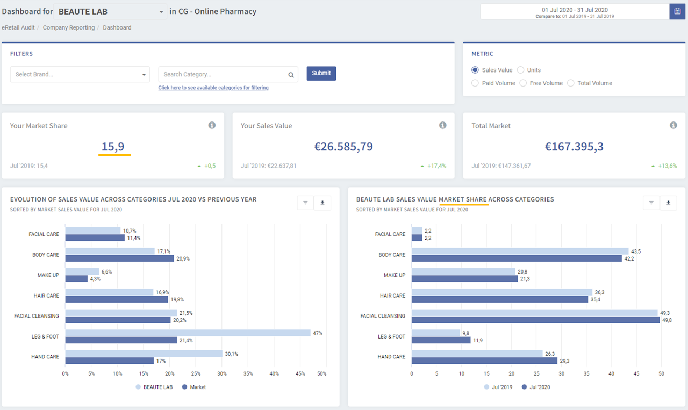Click the info icon on Your Sales Value
The width and height of the screenshot is (688, 410).
click(x=442, y=125)
